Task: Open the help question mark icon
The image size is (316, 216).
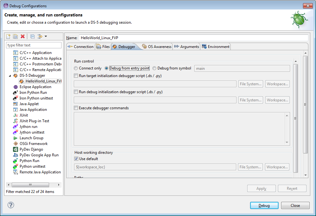Action: click(11, 205)
